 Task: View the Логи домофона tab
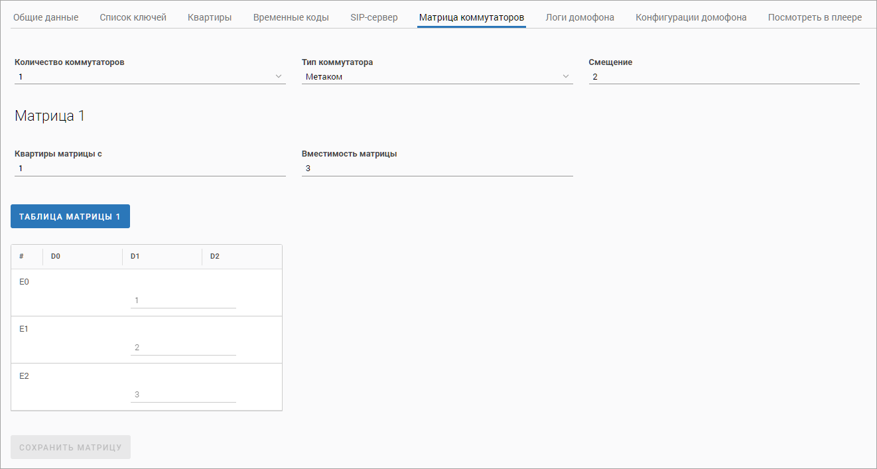[x=580, y=17]
